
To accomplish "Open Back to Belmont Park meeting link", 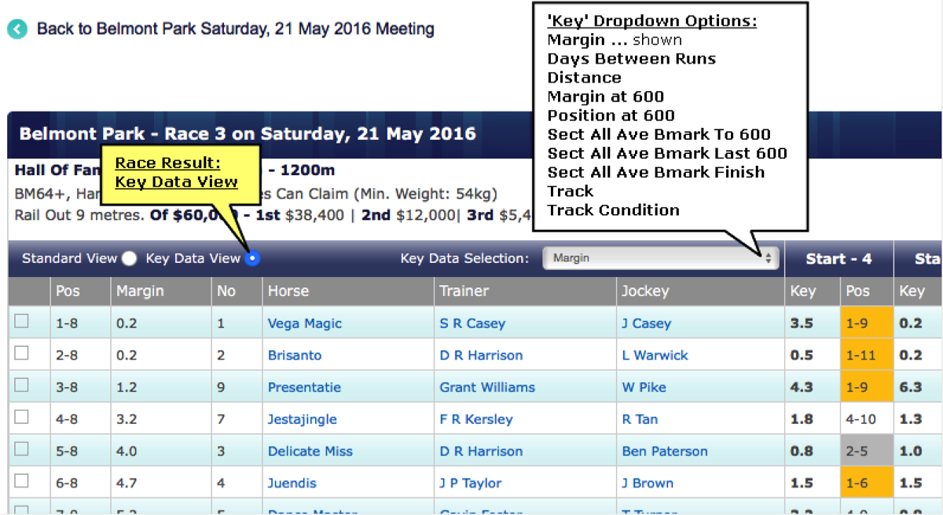I will [x=236, y=29].
